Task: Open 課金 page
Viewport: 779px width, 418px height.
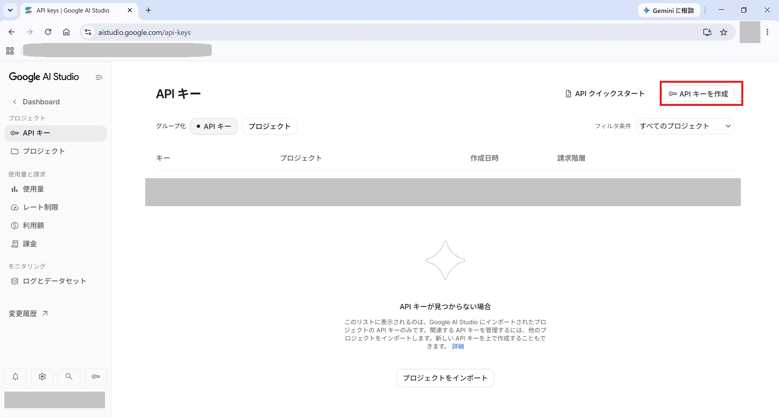Action: click(56, 244)
